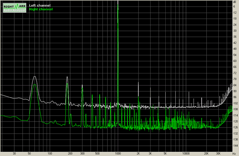239x156 pixels.
Task: Click the RightMark Audio Analyzer logo
Action: click(14, 8)
